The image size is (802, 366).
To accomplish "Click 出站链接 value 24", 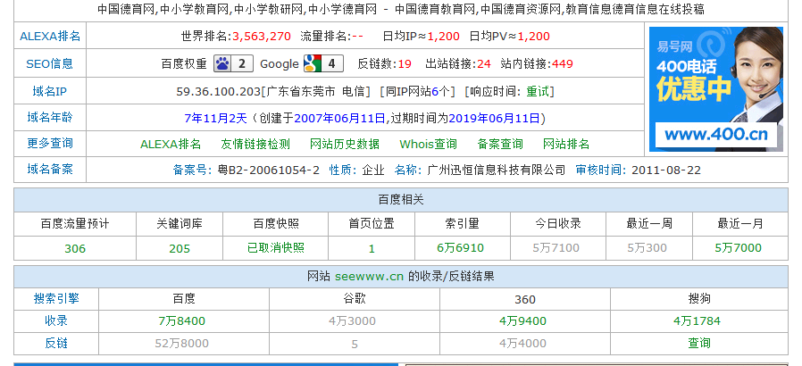I will tap(484, 64).
